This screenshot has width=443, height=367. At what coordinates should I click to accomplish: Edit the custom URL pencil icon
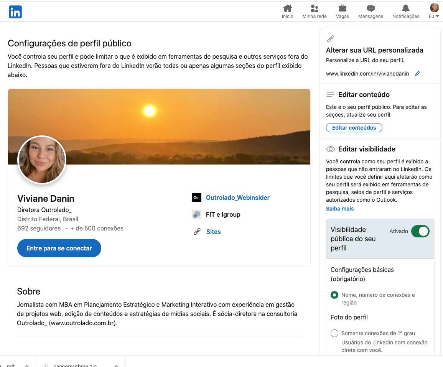click(417, 73)
